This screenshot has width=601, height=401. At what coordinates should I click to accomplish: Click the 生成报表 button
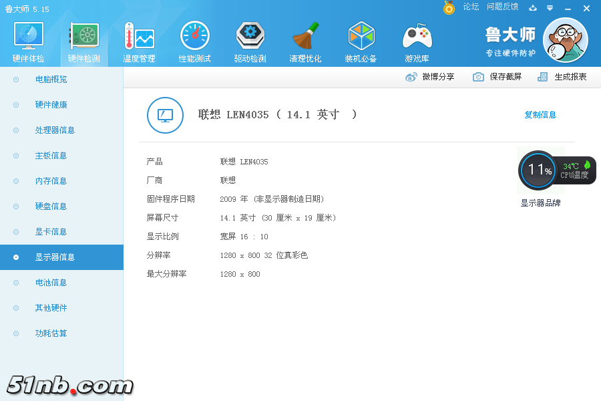tap(562, 77)
